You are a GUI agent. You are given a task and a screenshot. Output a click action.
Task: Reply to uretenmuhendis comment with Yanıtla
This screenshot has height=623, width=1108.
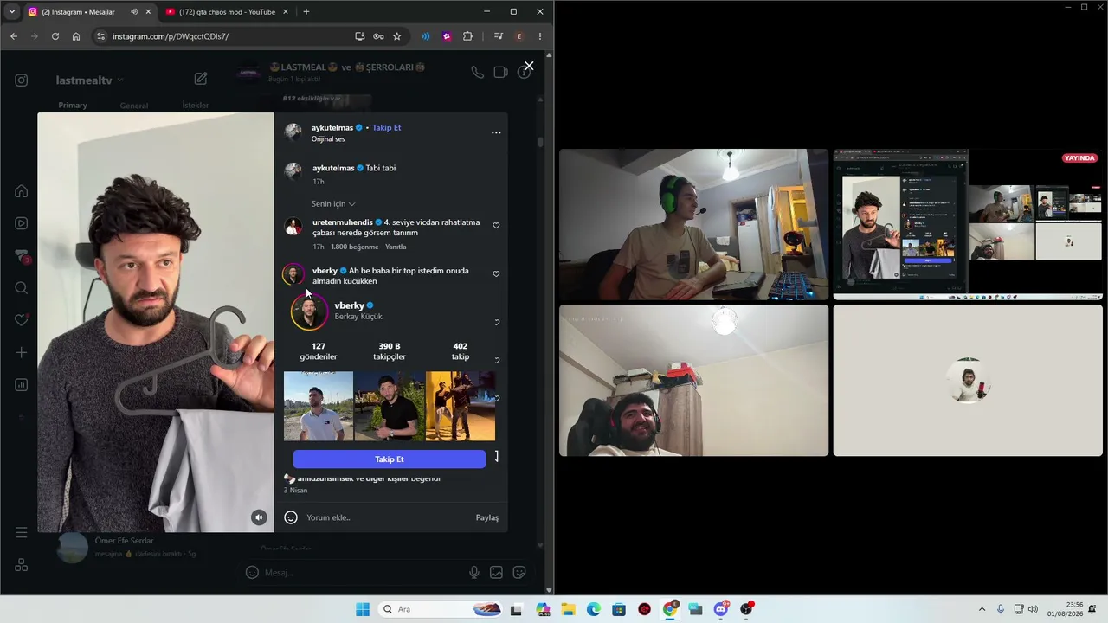pos(396,247)
